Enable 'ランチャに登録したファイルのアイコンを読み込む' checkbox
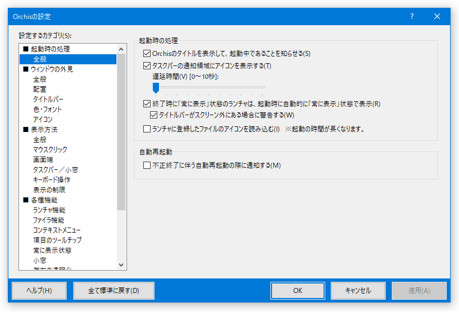Image resolution: width=459 pixels, height=312 pixels. pyautogui.click(x=147, y=129)
